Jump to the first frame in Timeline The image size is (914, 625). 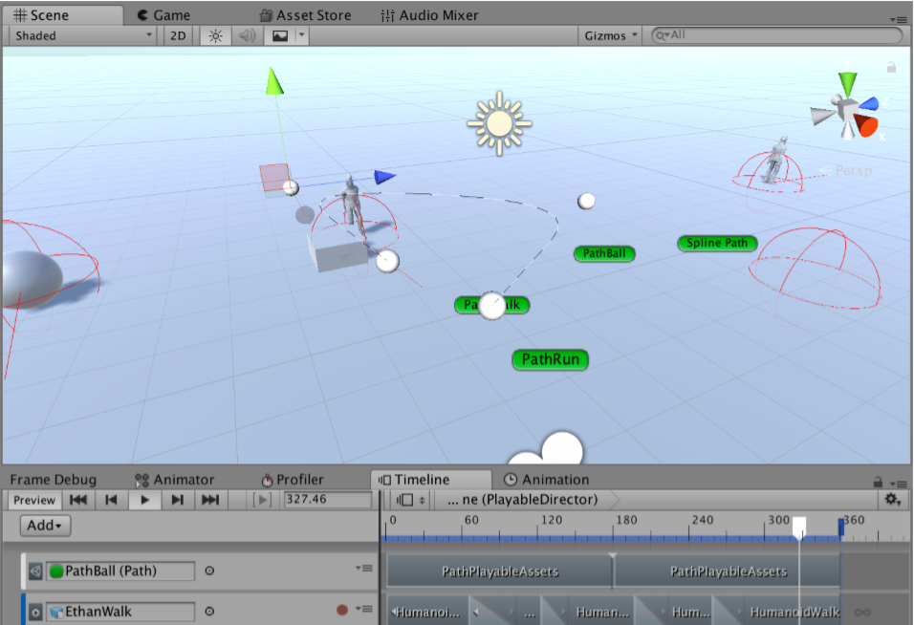pos(78,499)
